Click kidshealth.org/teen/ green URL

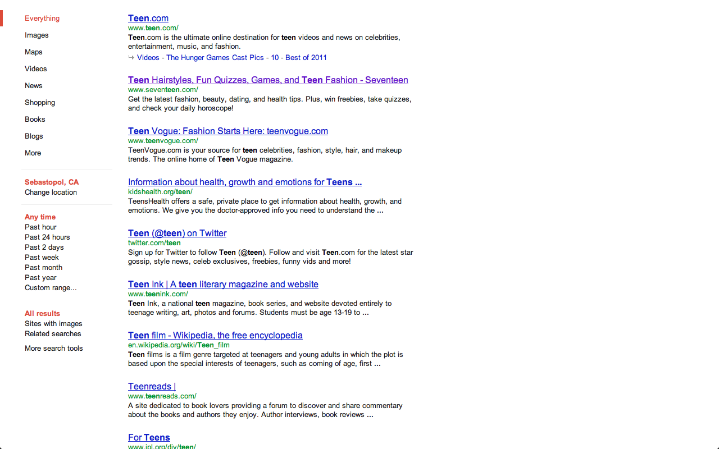click(160, 192)
